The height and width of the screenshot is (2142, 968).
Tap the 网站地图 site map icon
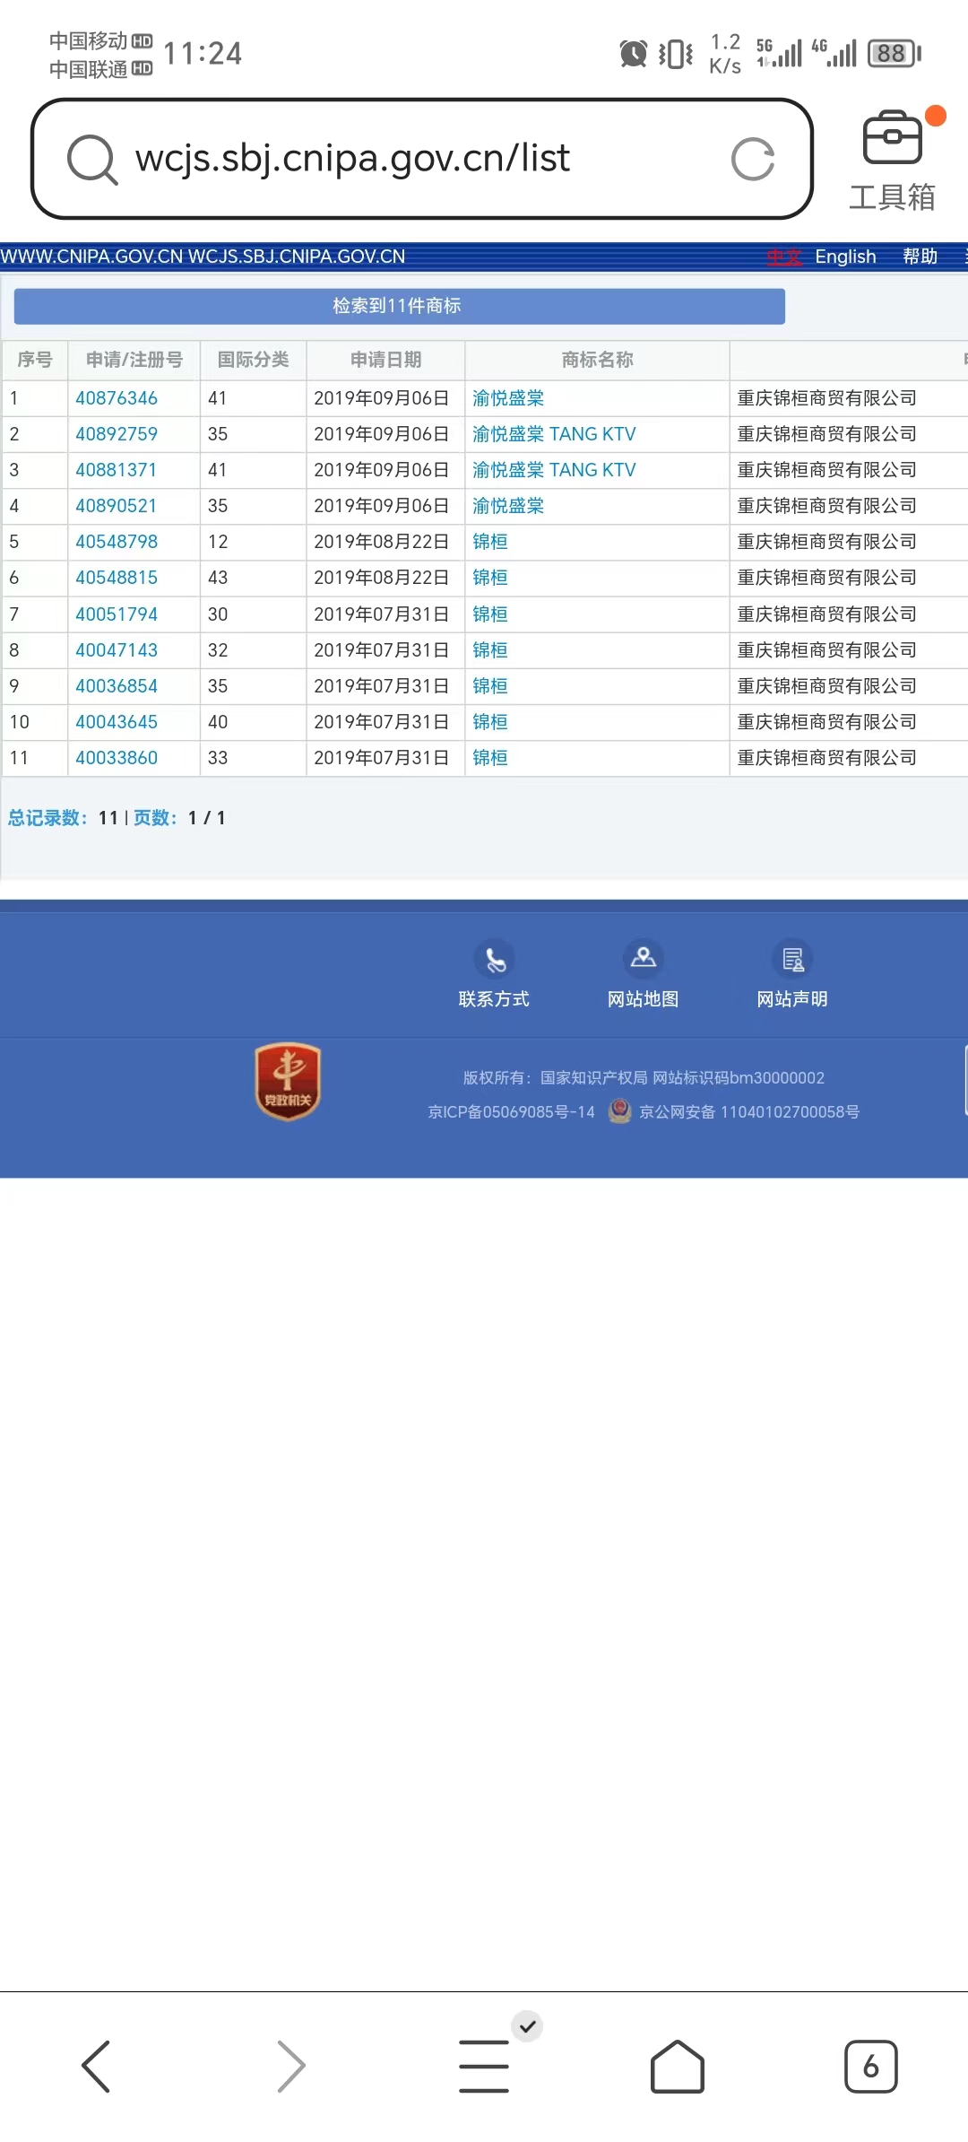coord(644,959)
